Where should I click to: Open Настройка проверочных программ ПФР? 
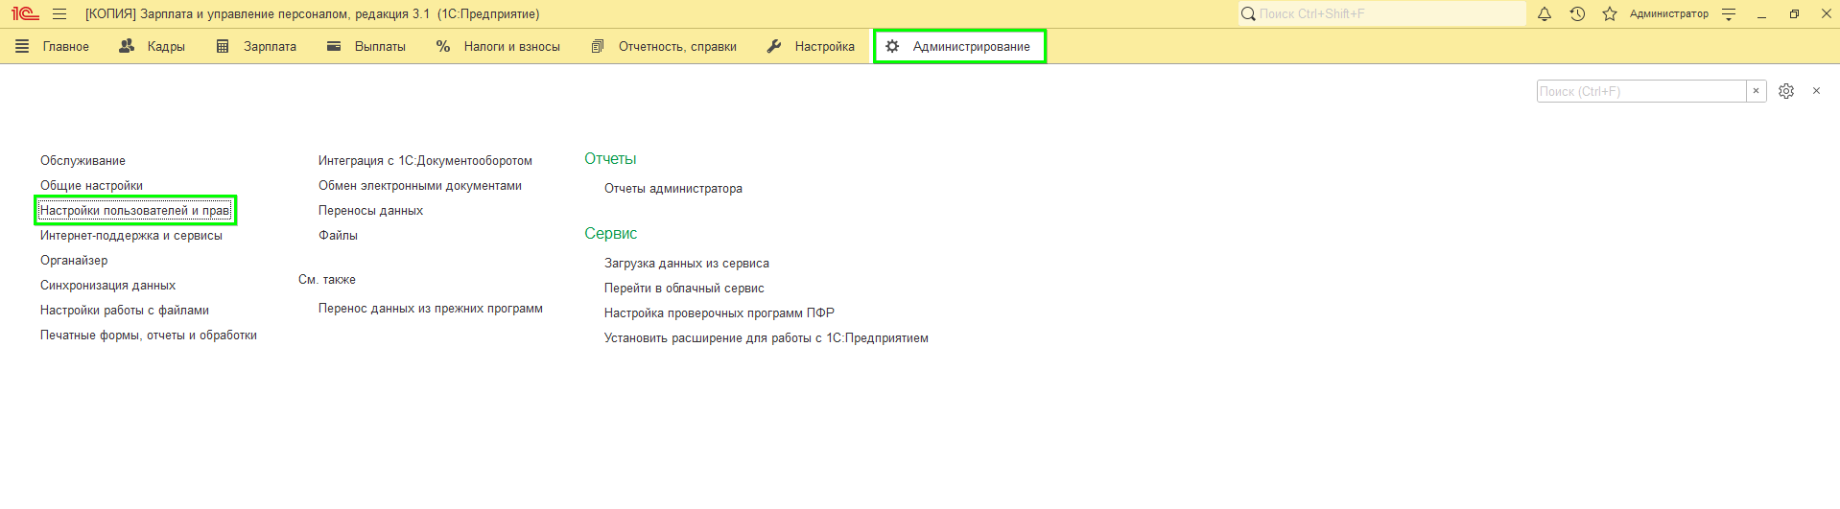(x=719, y=313)
